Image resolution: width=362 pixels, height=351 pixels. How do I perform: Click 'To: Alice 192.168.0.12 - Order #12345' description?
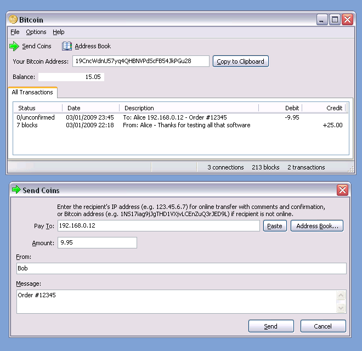(x=175, y=117)
